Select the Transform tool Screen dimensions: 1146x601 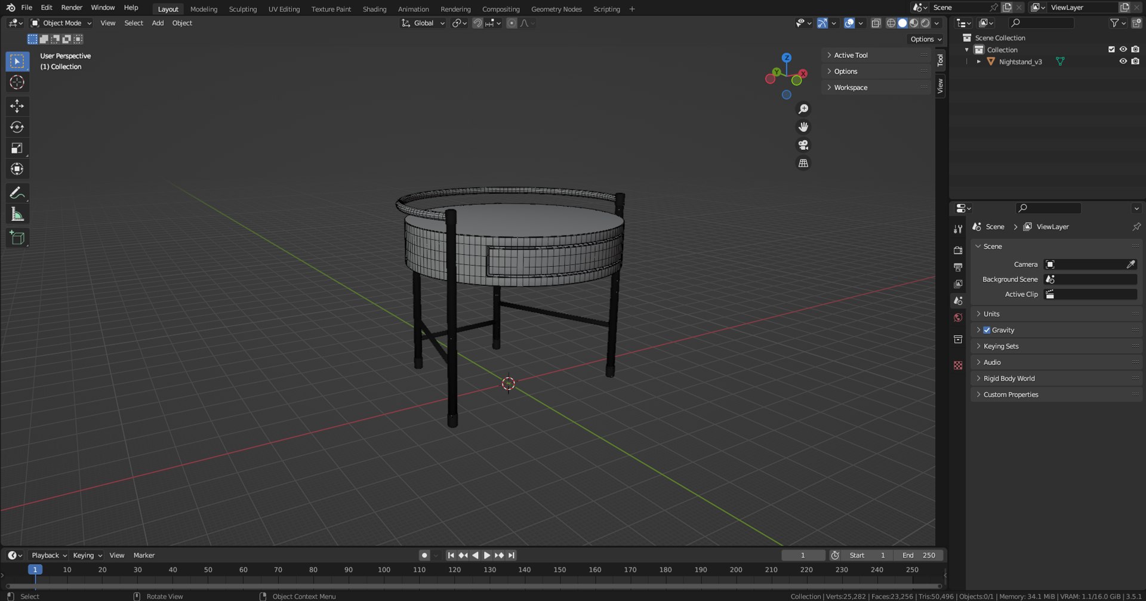17,169
